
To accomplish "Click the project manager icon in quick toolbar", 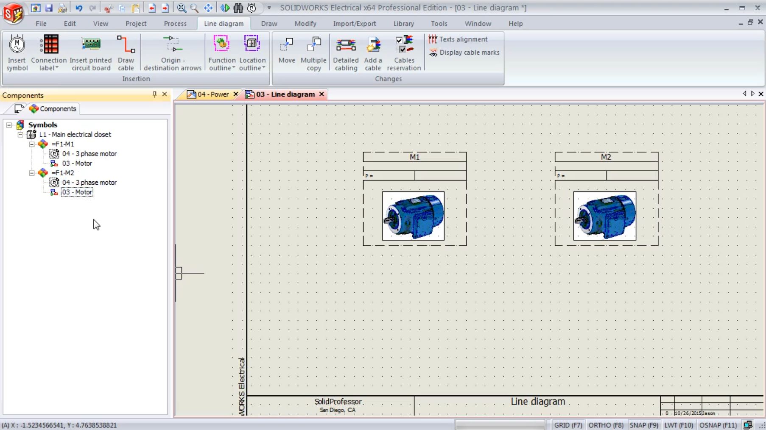I will [x=36, y=8].
